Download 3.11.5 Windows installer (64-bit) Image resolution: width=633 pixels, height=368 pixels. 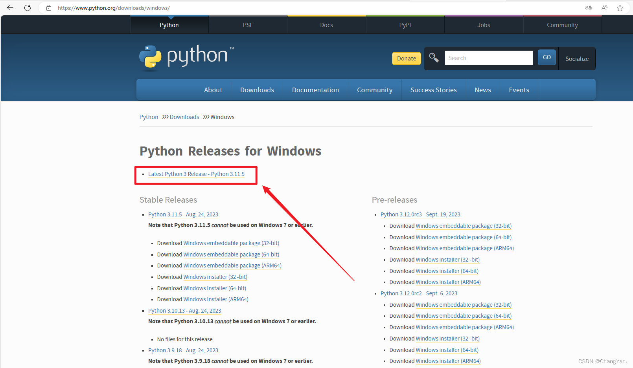[x=215, y=288]
